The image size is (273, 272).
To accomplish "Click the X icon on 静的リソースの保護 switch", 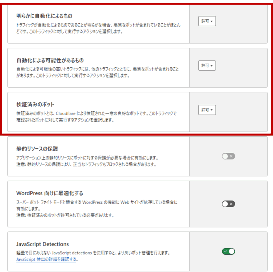I will (231, 156).
